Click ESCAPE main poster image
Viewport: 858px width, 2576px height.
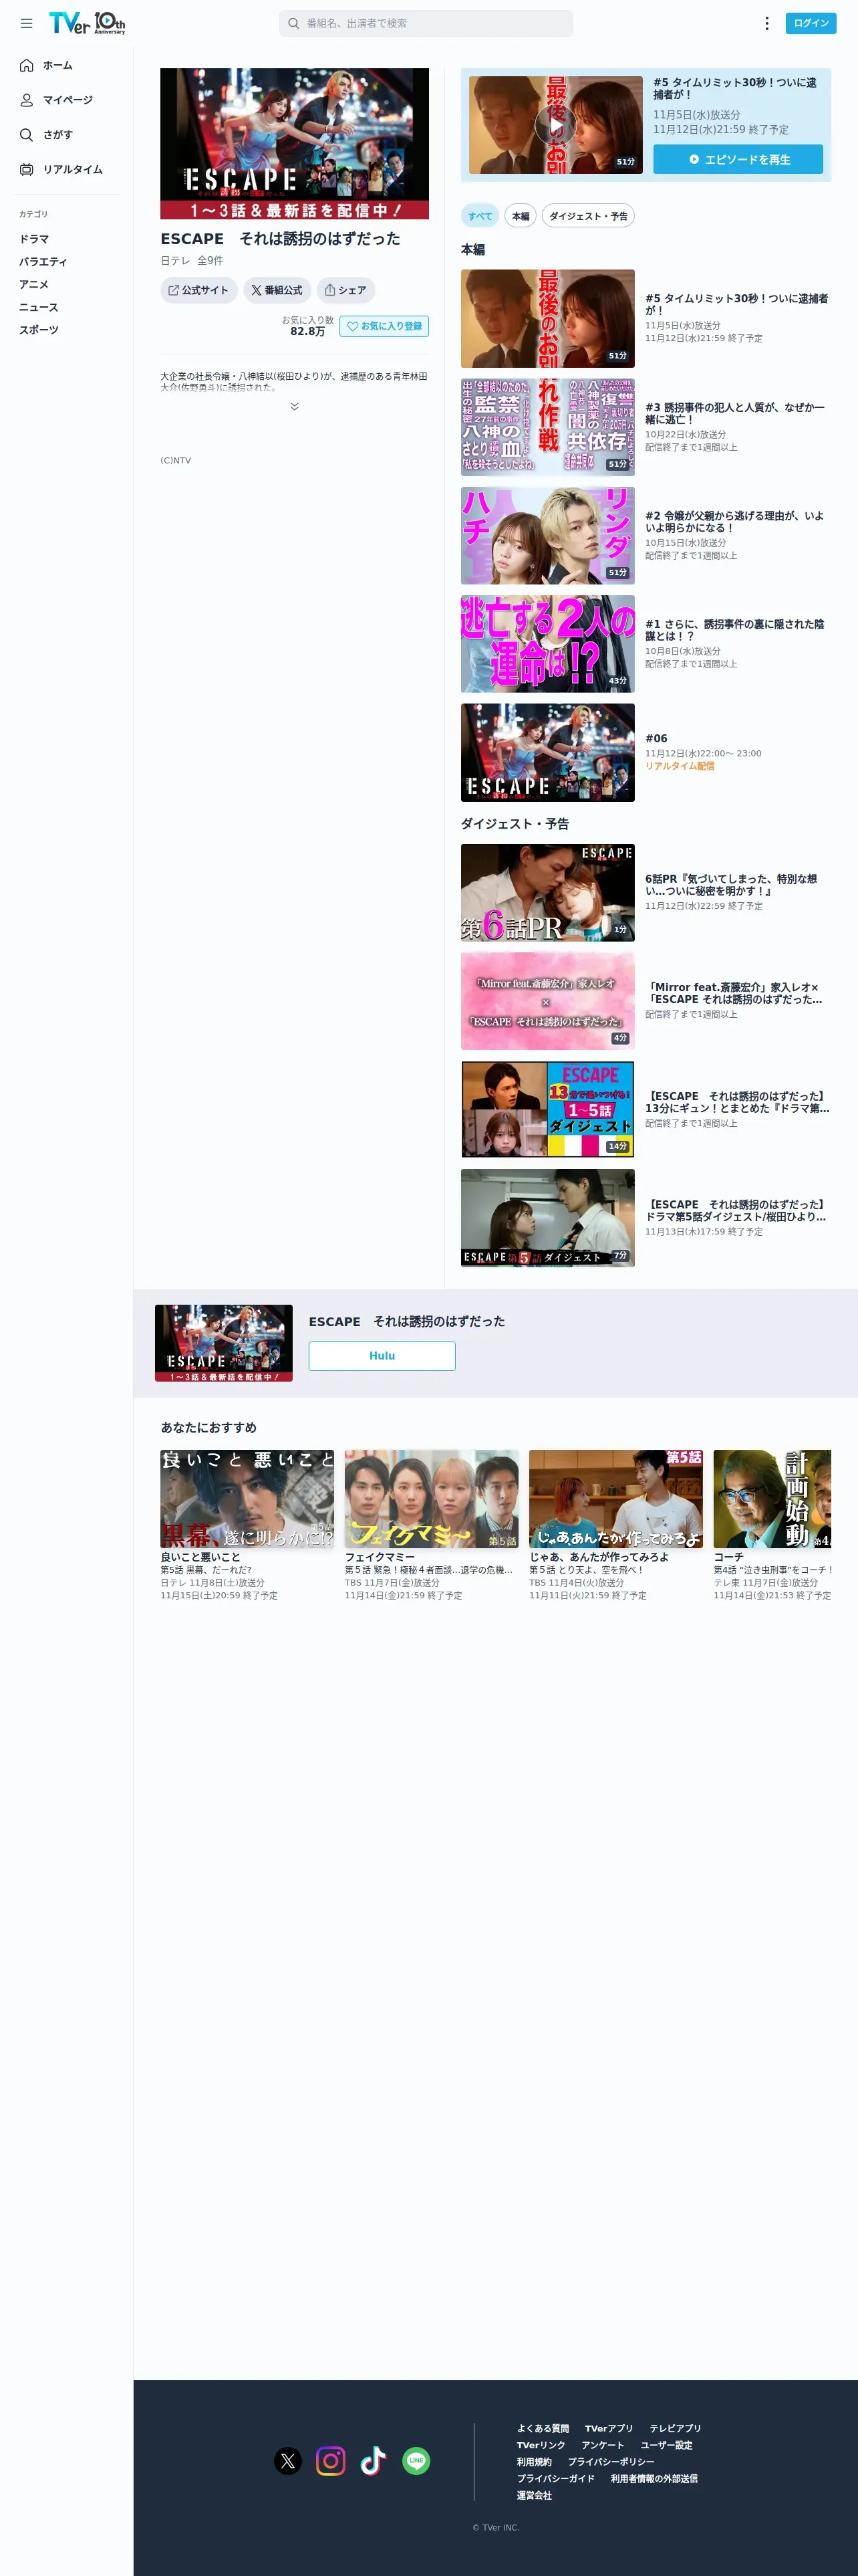295,144
